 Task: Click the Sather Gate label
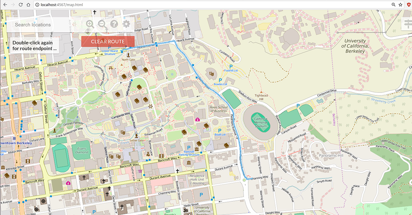click(136, 140)
